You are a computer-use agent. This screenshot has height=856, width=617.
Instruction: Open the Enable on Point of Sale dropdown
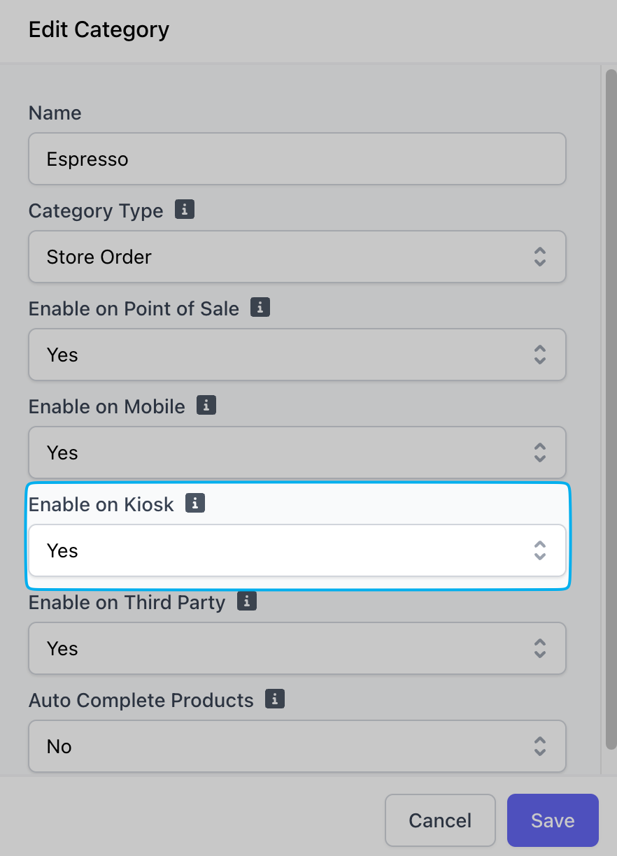click(x=297, y=355)
